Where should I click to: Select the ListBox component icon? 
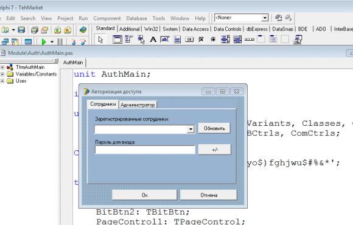pyautogui.click(x=225, y=40)
